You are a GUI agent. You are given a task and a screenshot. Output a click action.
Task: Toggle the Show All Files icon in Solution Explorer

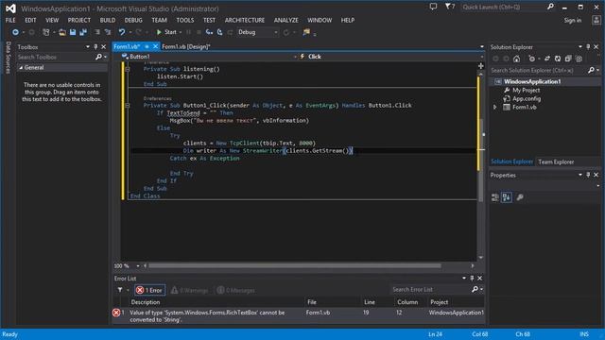coord(579,59)
